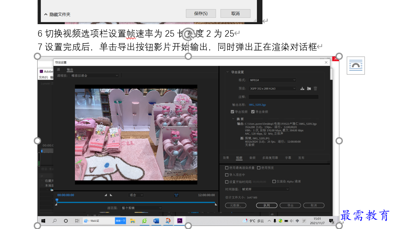This screenshot has width=393, height=229.
Task: Open the notification center icon
Action: coord(331,221)
